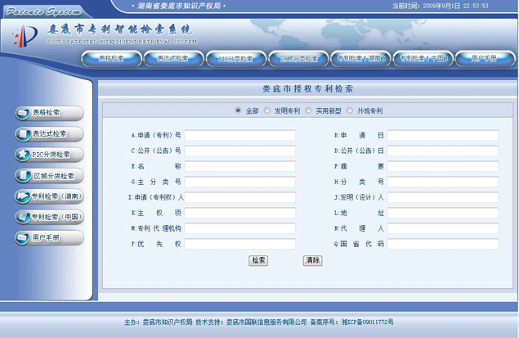Select the 发明专利 radio option
The image size is (519, 338).
coord(266,110)
